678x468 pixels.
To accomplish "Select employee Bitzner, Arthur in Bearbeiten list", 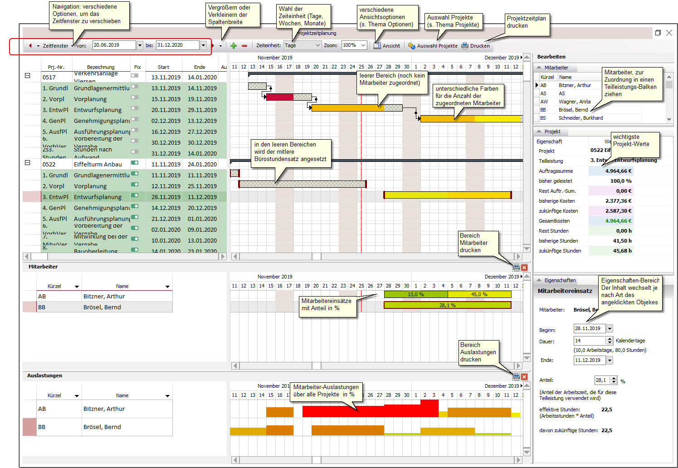I will [575, 85].
